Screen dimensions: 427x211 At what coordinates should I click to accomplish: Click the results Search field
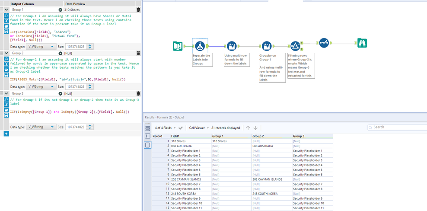click(x=398, y=127)
